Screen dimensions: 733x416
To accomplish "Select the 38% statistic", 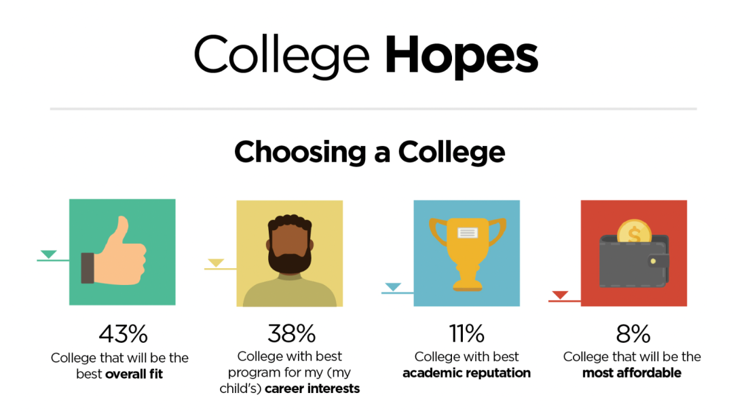I will pos(291,333).
